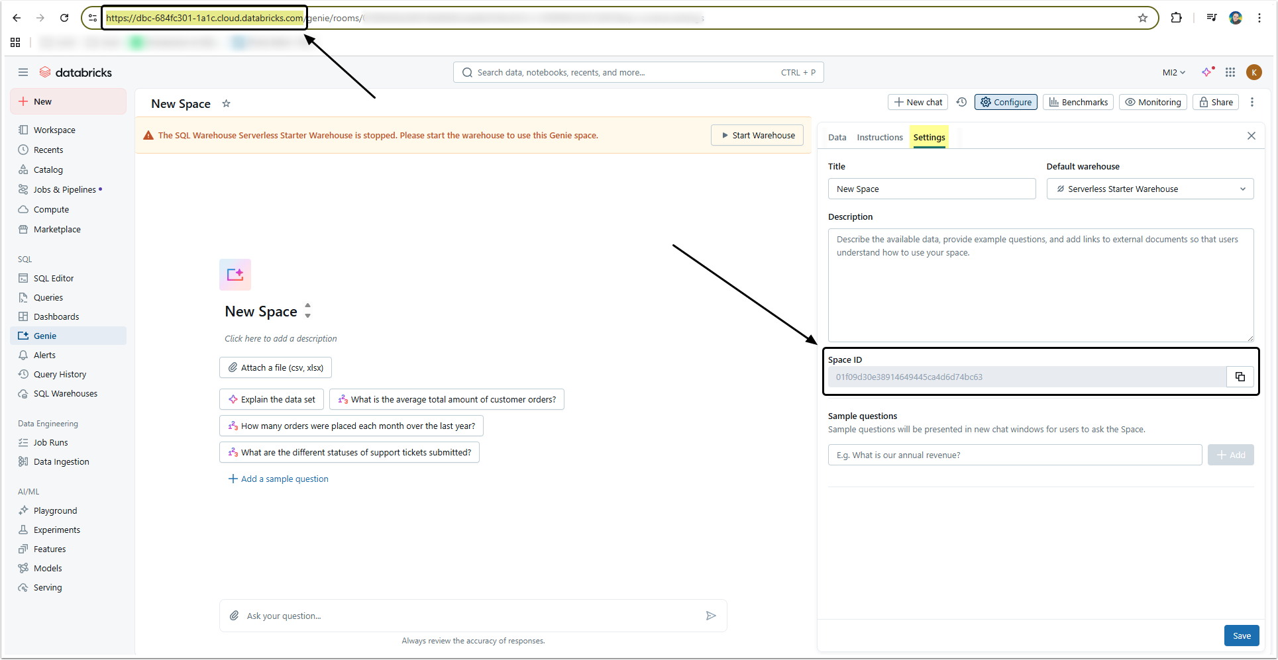This screenshot has height=660, width=1278.
Task: Click the Databricks logo
Action: point(76,72)
